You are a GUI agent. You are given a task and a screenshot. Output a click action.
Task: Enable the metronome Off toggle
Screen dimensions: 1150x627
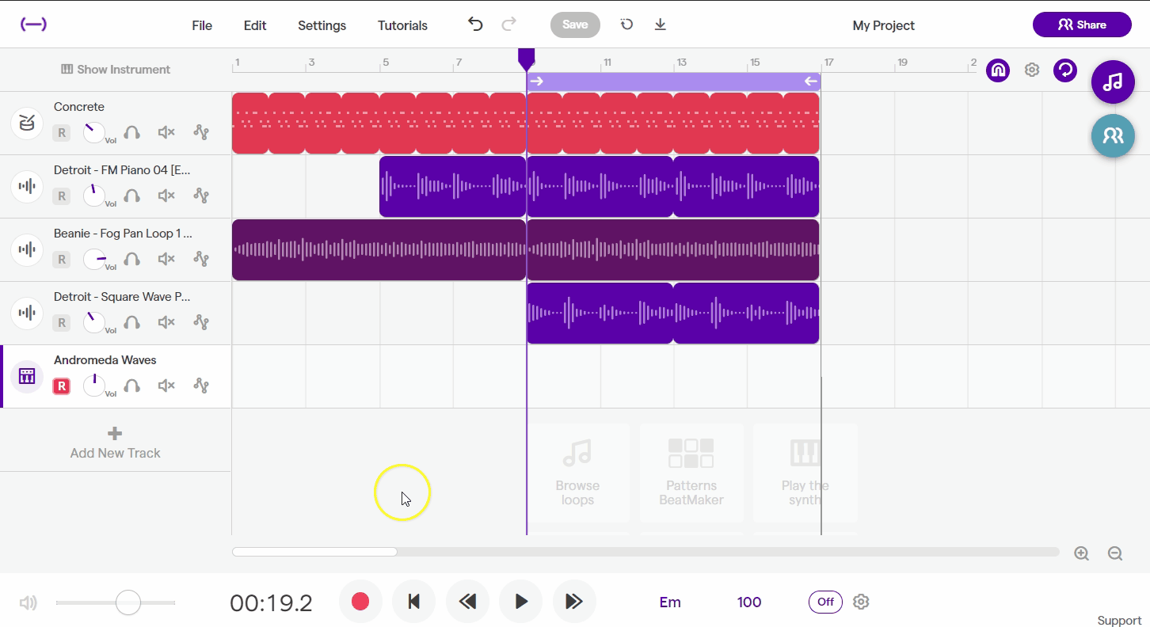pyautogui.click(x=825, y=602)
